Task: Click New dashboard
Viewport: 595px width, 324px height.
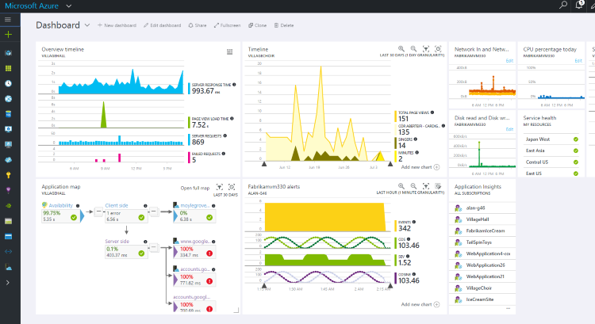Action: (117, 25)
